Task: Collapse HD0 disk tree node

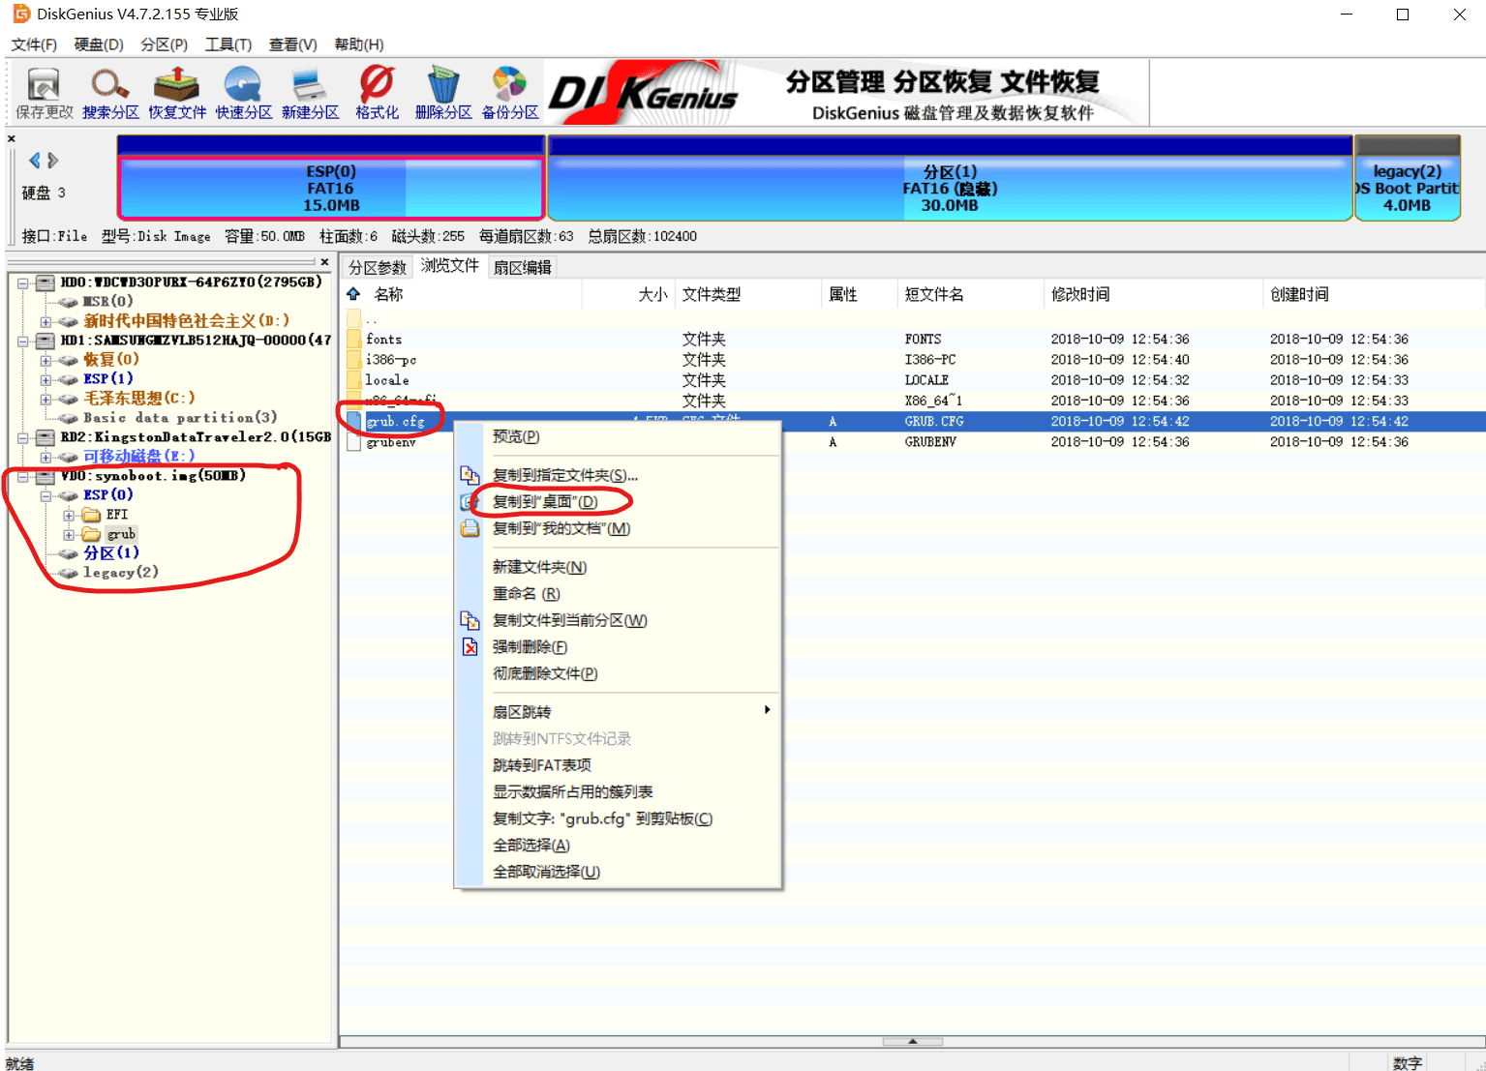Action: pyautogui.click(x=22, y=283)
